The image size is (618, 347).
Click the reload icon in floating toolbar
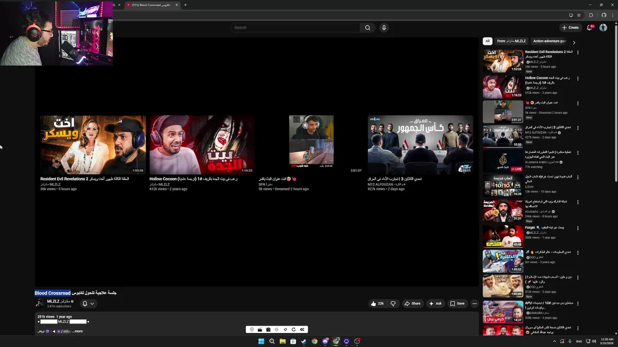tap(294, 330)
